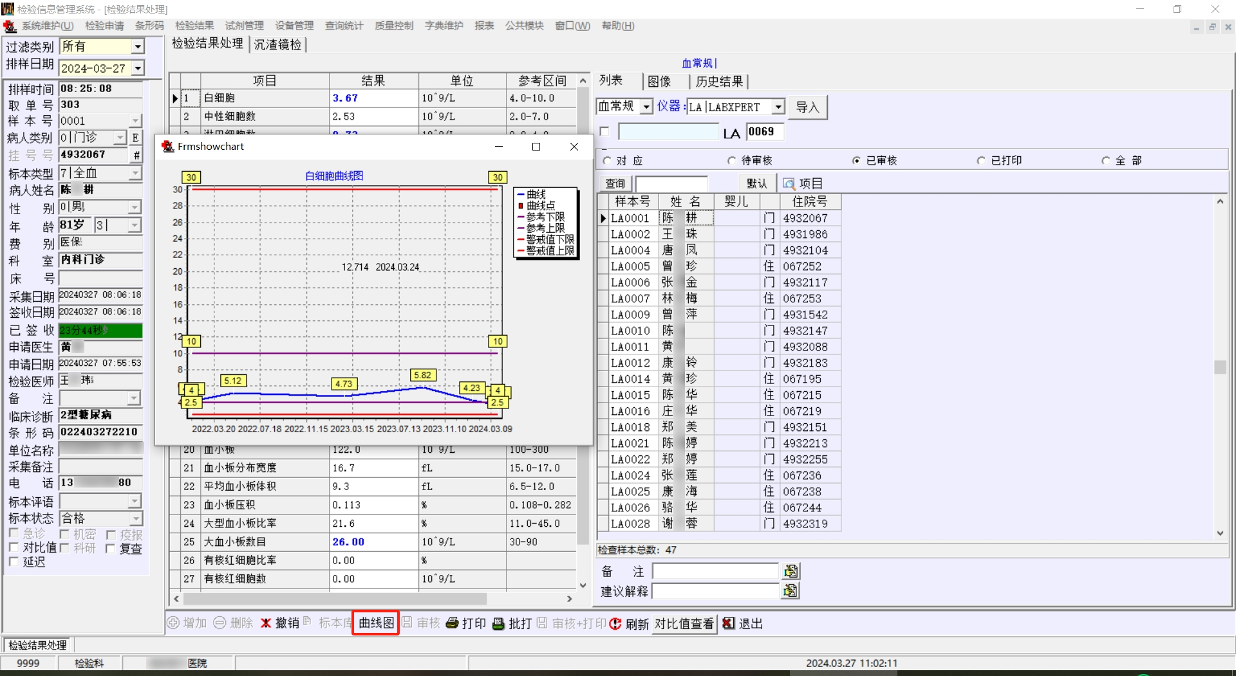The height and width of the screenshot is (676, 1236).
Task: Open the 质量控制 menu
Action: pos(393,26)
